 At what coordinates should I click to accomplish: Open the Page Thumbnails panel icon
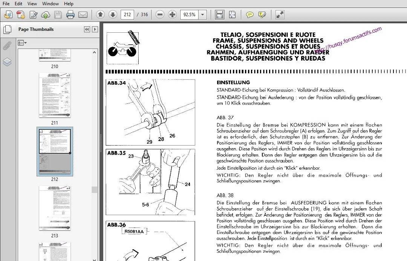tap(7, 30)
